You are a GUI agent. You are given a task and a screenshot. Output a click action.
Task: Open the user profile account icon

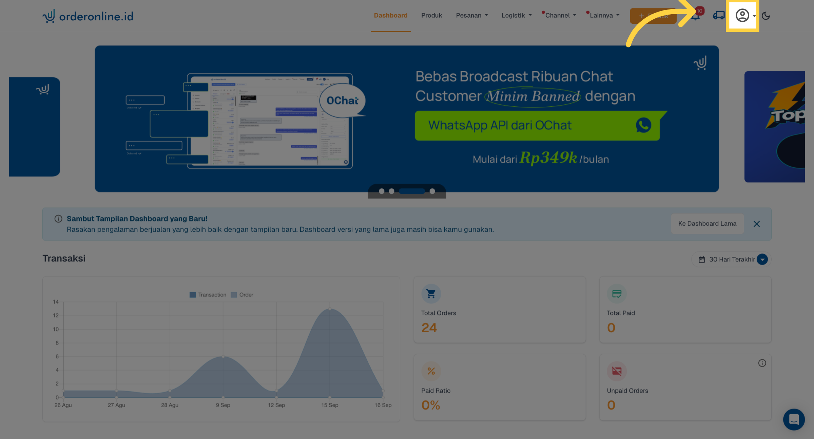pos(742,16)
